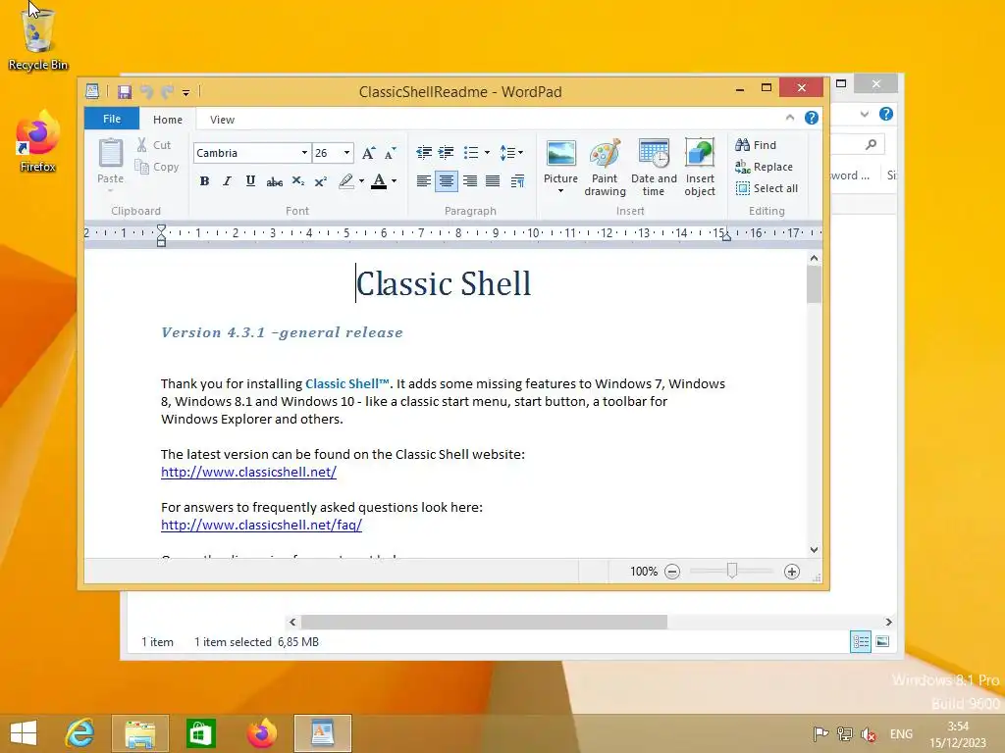Viewport: 1005px width, 753px height.
Task: Click the zoom out minus button
Action: tap(671, 572)
